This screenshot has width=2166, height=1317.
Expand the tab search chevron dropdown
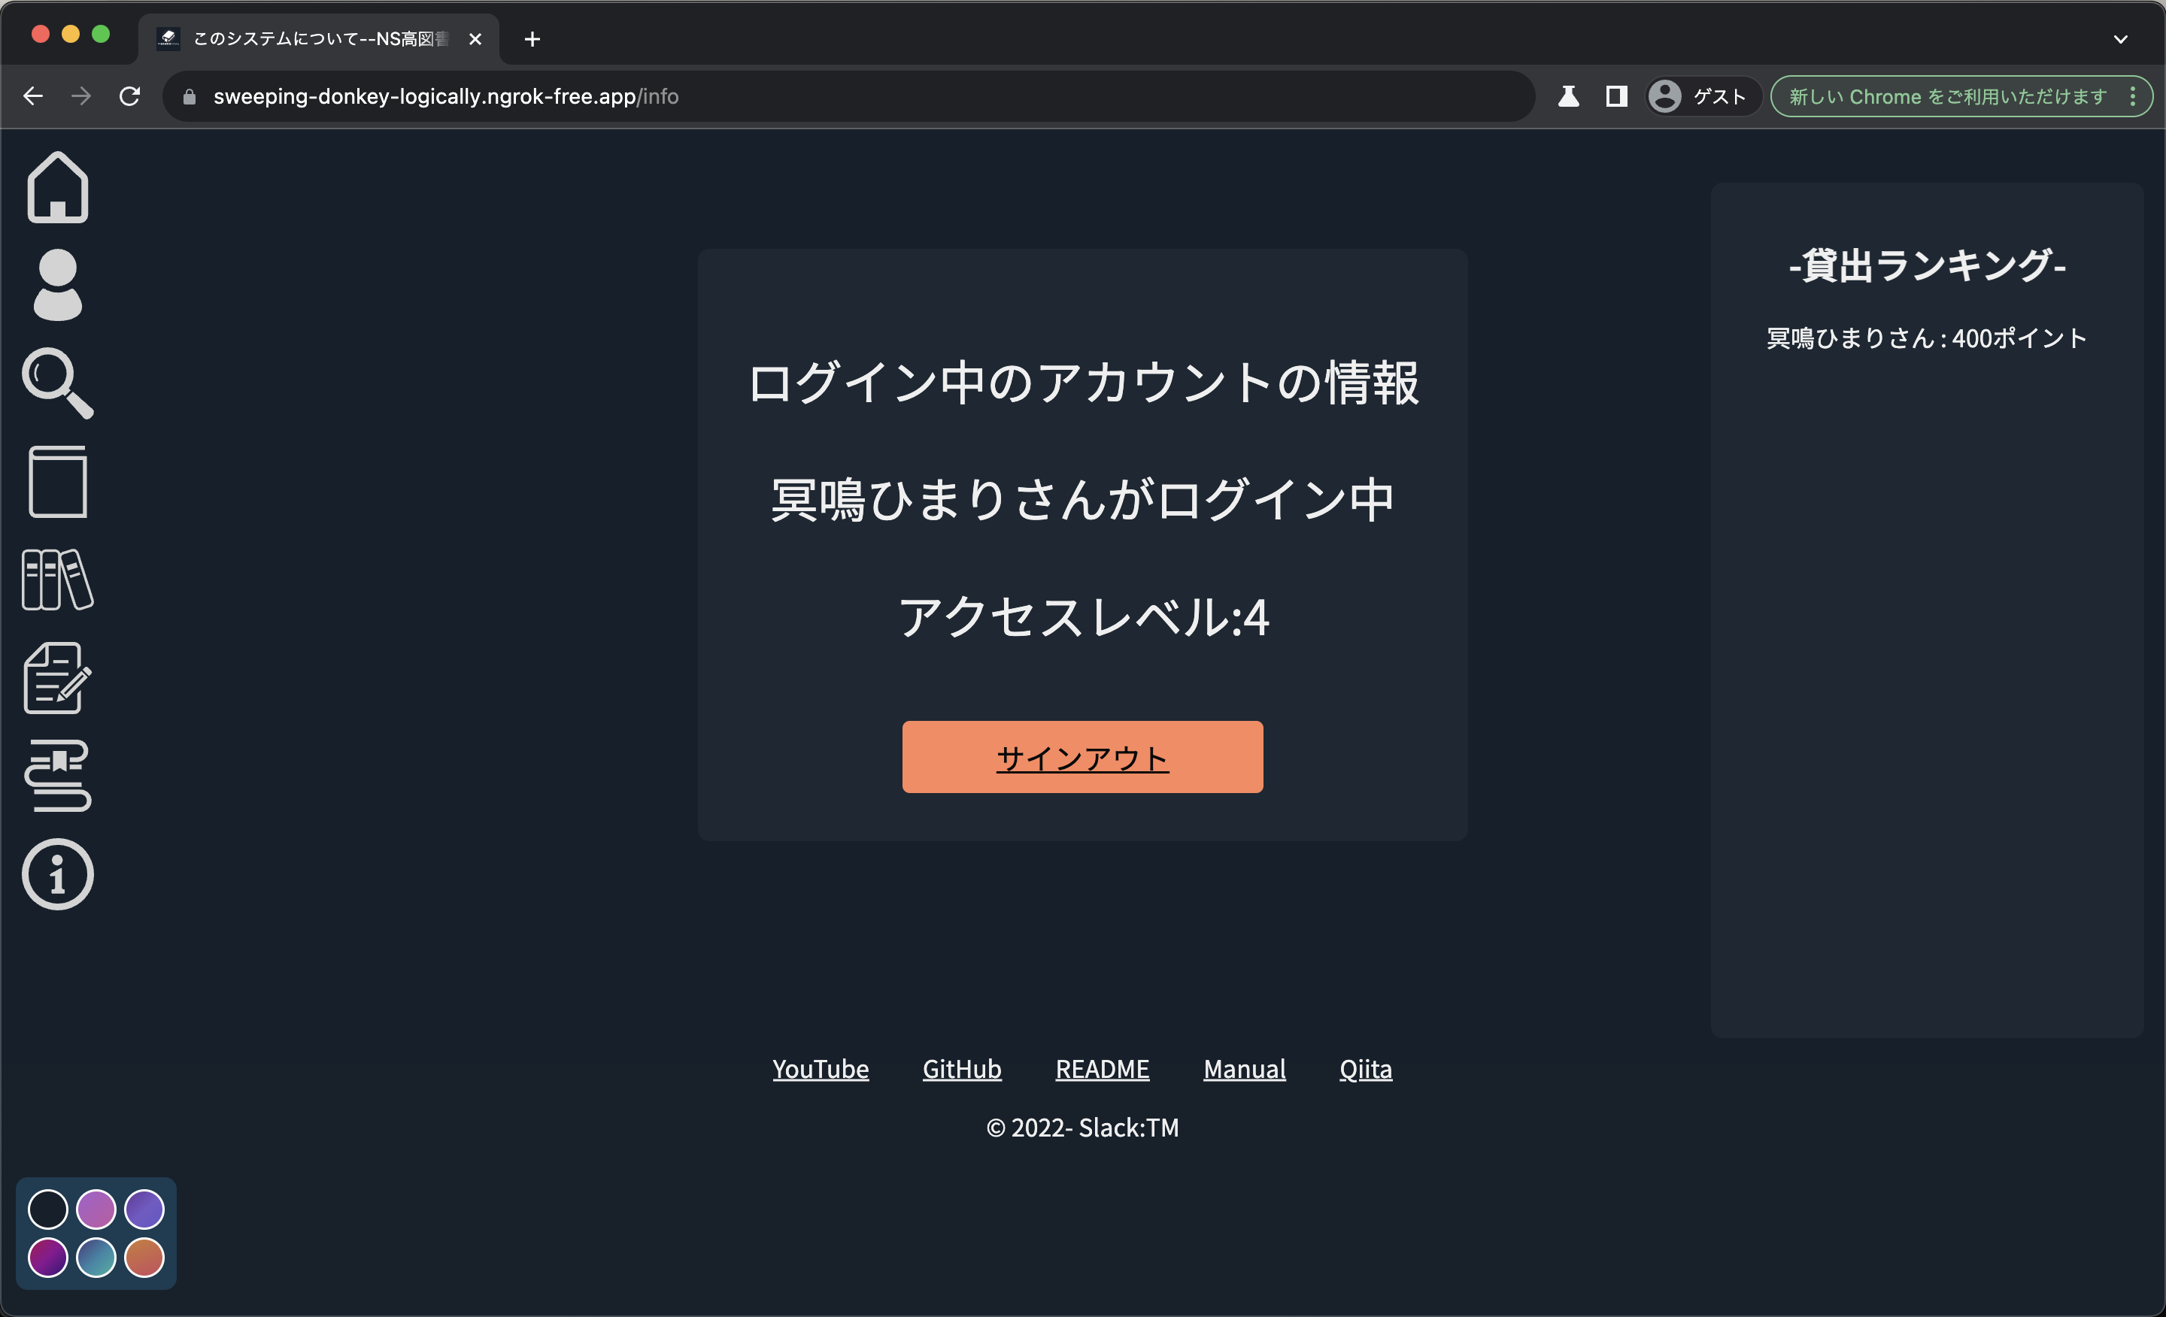point(2120,38)
